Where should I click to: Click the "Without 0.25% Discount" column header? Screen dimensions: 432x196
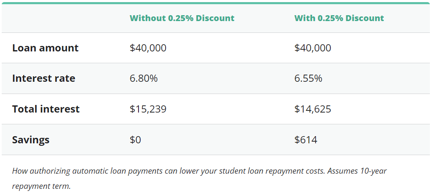[x=182, y=18]
